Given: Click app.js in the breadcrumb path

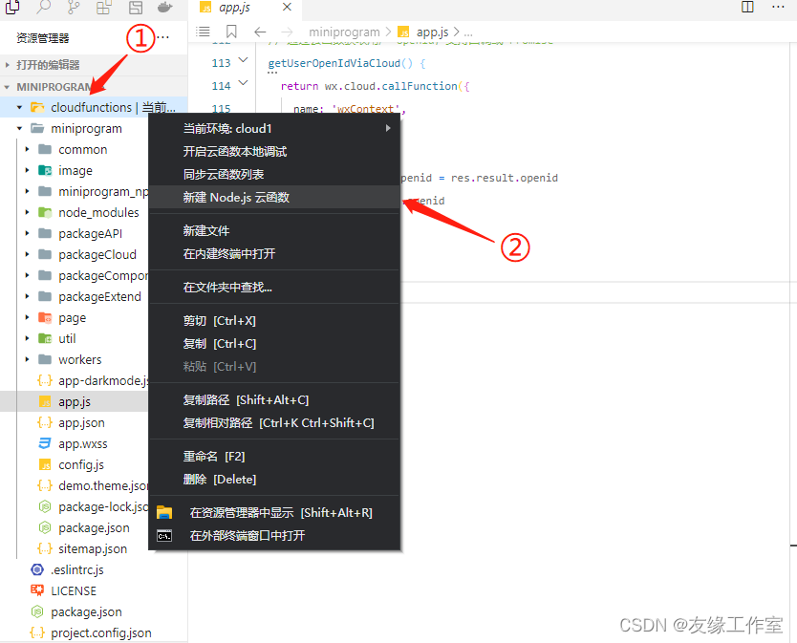Looking at the screenshot, I should tap(433, 32).
